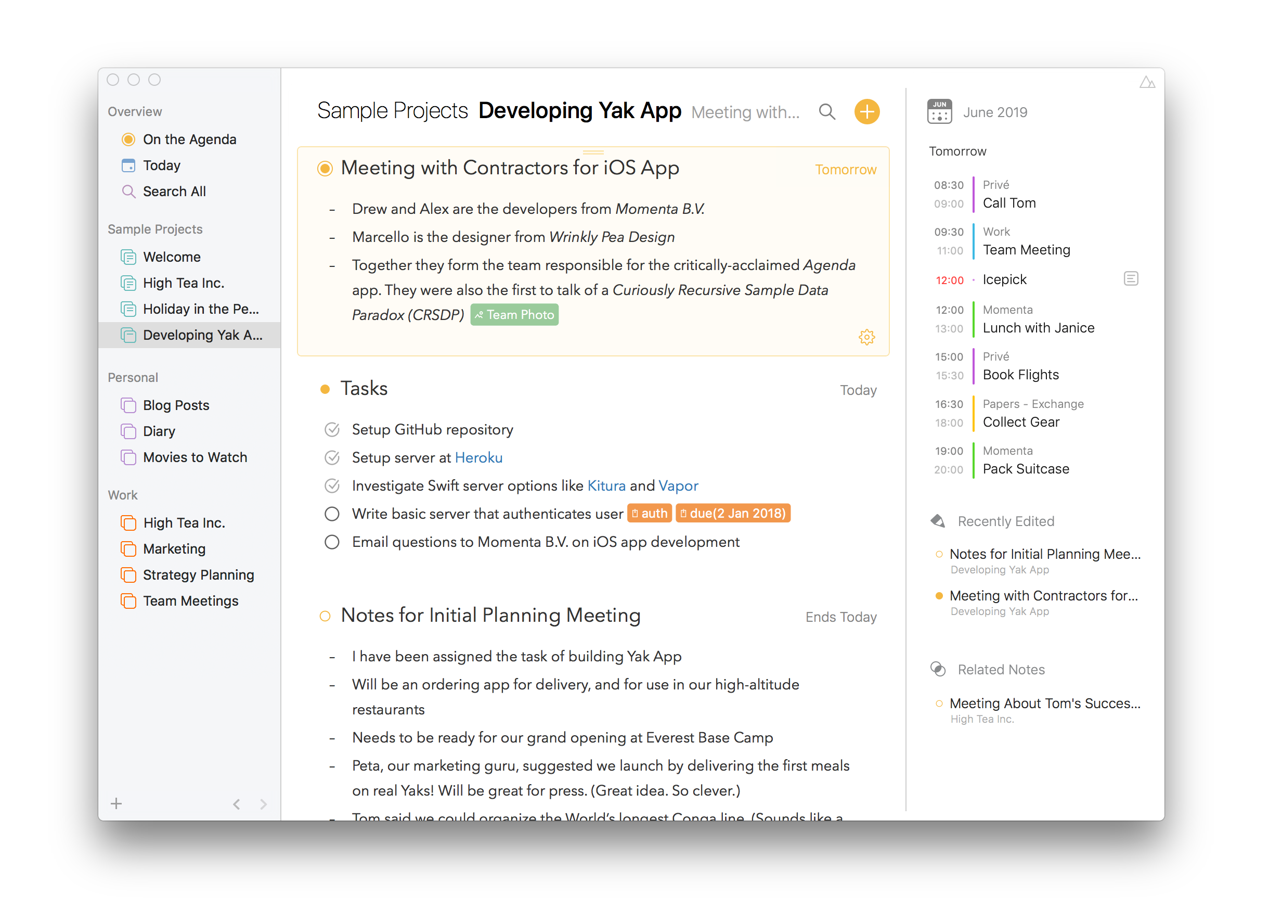Screen dimensions: 1269x921
Task: Toggle On the Agenda dot for Meeting note
Action: click(325, 168)
